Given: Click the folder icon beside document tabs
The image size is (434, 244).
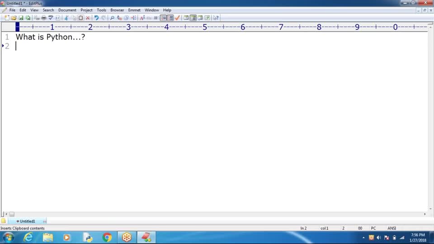Looking at the screenshot, I should (x=4, y=221).
